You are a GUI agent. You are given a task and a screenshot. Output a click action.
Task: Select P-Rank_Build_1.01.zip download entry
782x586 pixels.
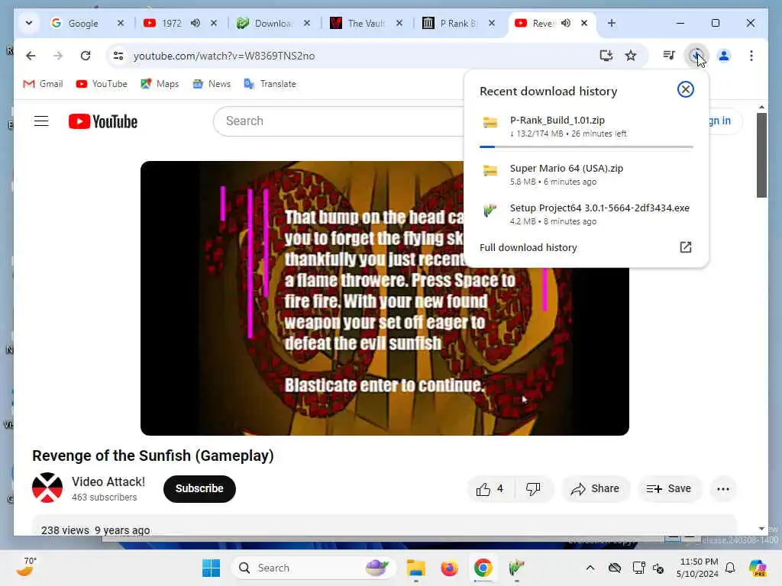click(586, 127)
